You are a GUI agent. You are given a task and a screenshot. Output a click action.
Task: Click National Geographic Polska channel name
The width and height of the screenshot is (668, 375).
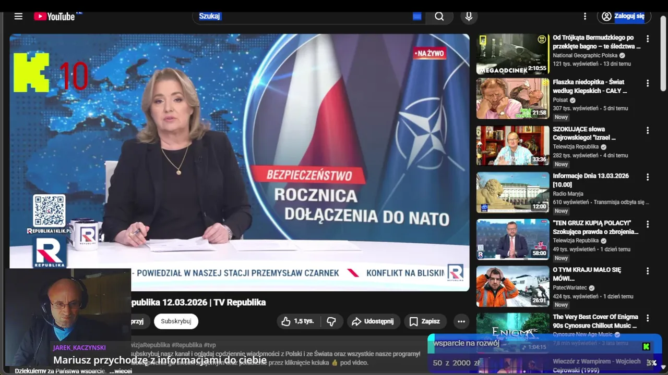click(x=585, y=55)
